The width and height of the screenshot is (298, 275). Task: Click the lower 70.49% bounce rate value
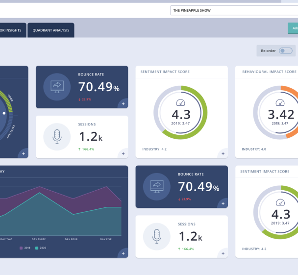point(199,187)
